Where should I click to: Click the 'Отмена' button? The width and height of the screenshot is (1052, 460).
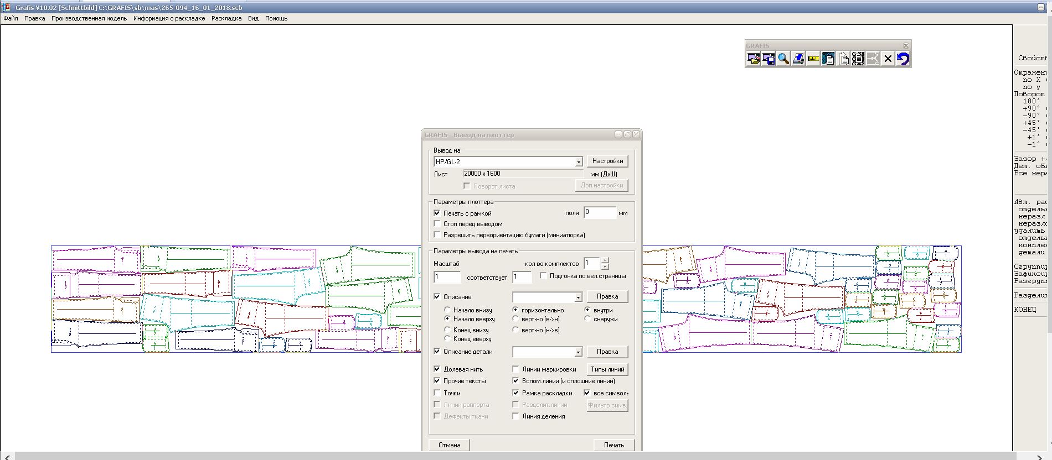[450, 445]
